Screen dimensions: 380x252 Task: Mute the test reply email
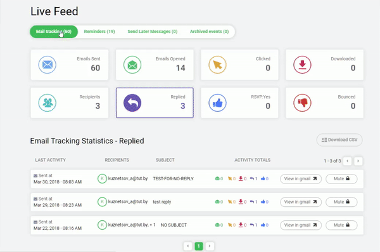point(341,202)
